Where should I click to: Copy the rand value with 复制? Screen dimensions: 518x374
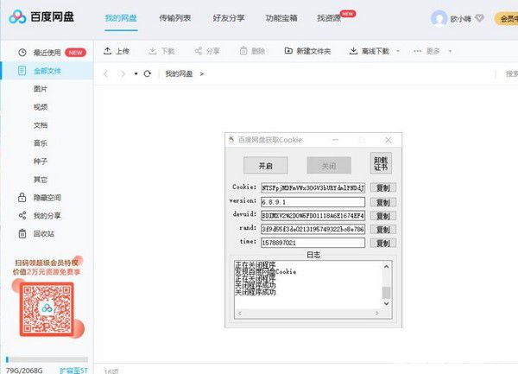point(383,229)
